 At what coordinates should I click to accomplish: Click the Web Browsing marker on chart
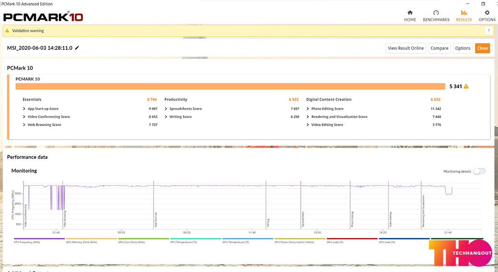tap(65, 219)
